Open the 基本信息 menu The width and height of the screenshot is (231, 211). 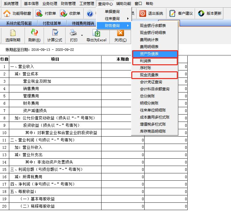pyautogui.click(x=31, y=3)
